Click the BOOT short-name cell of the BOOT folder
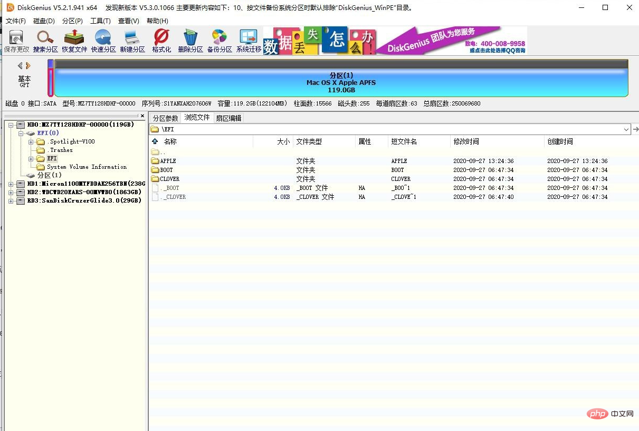 click(397, 170)
